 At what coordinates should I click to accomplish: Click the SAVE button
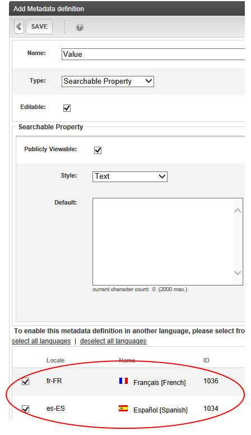point(39,26)
